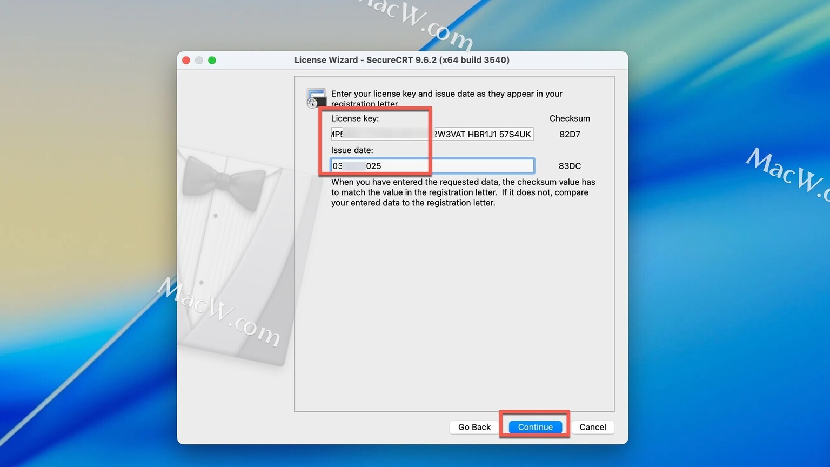Click the Continue button
830x467 pixels.
pos(535,427)
